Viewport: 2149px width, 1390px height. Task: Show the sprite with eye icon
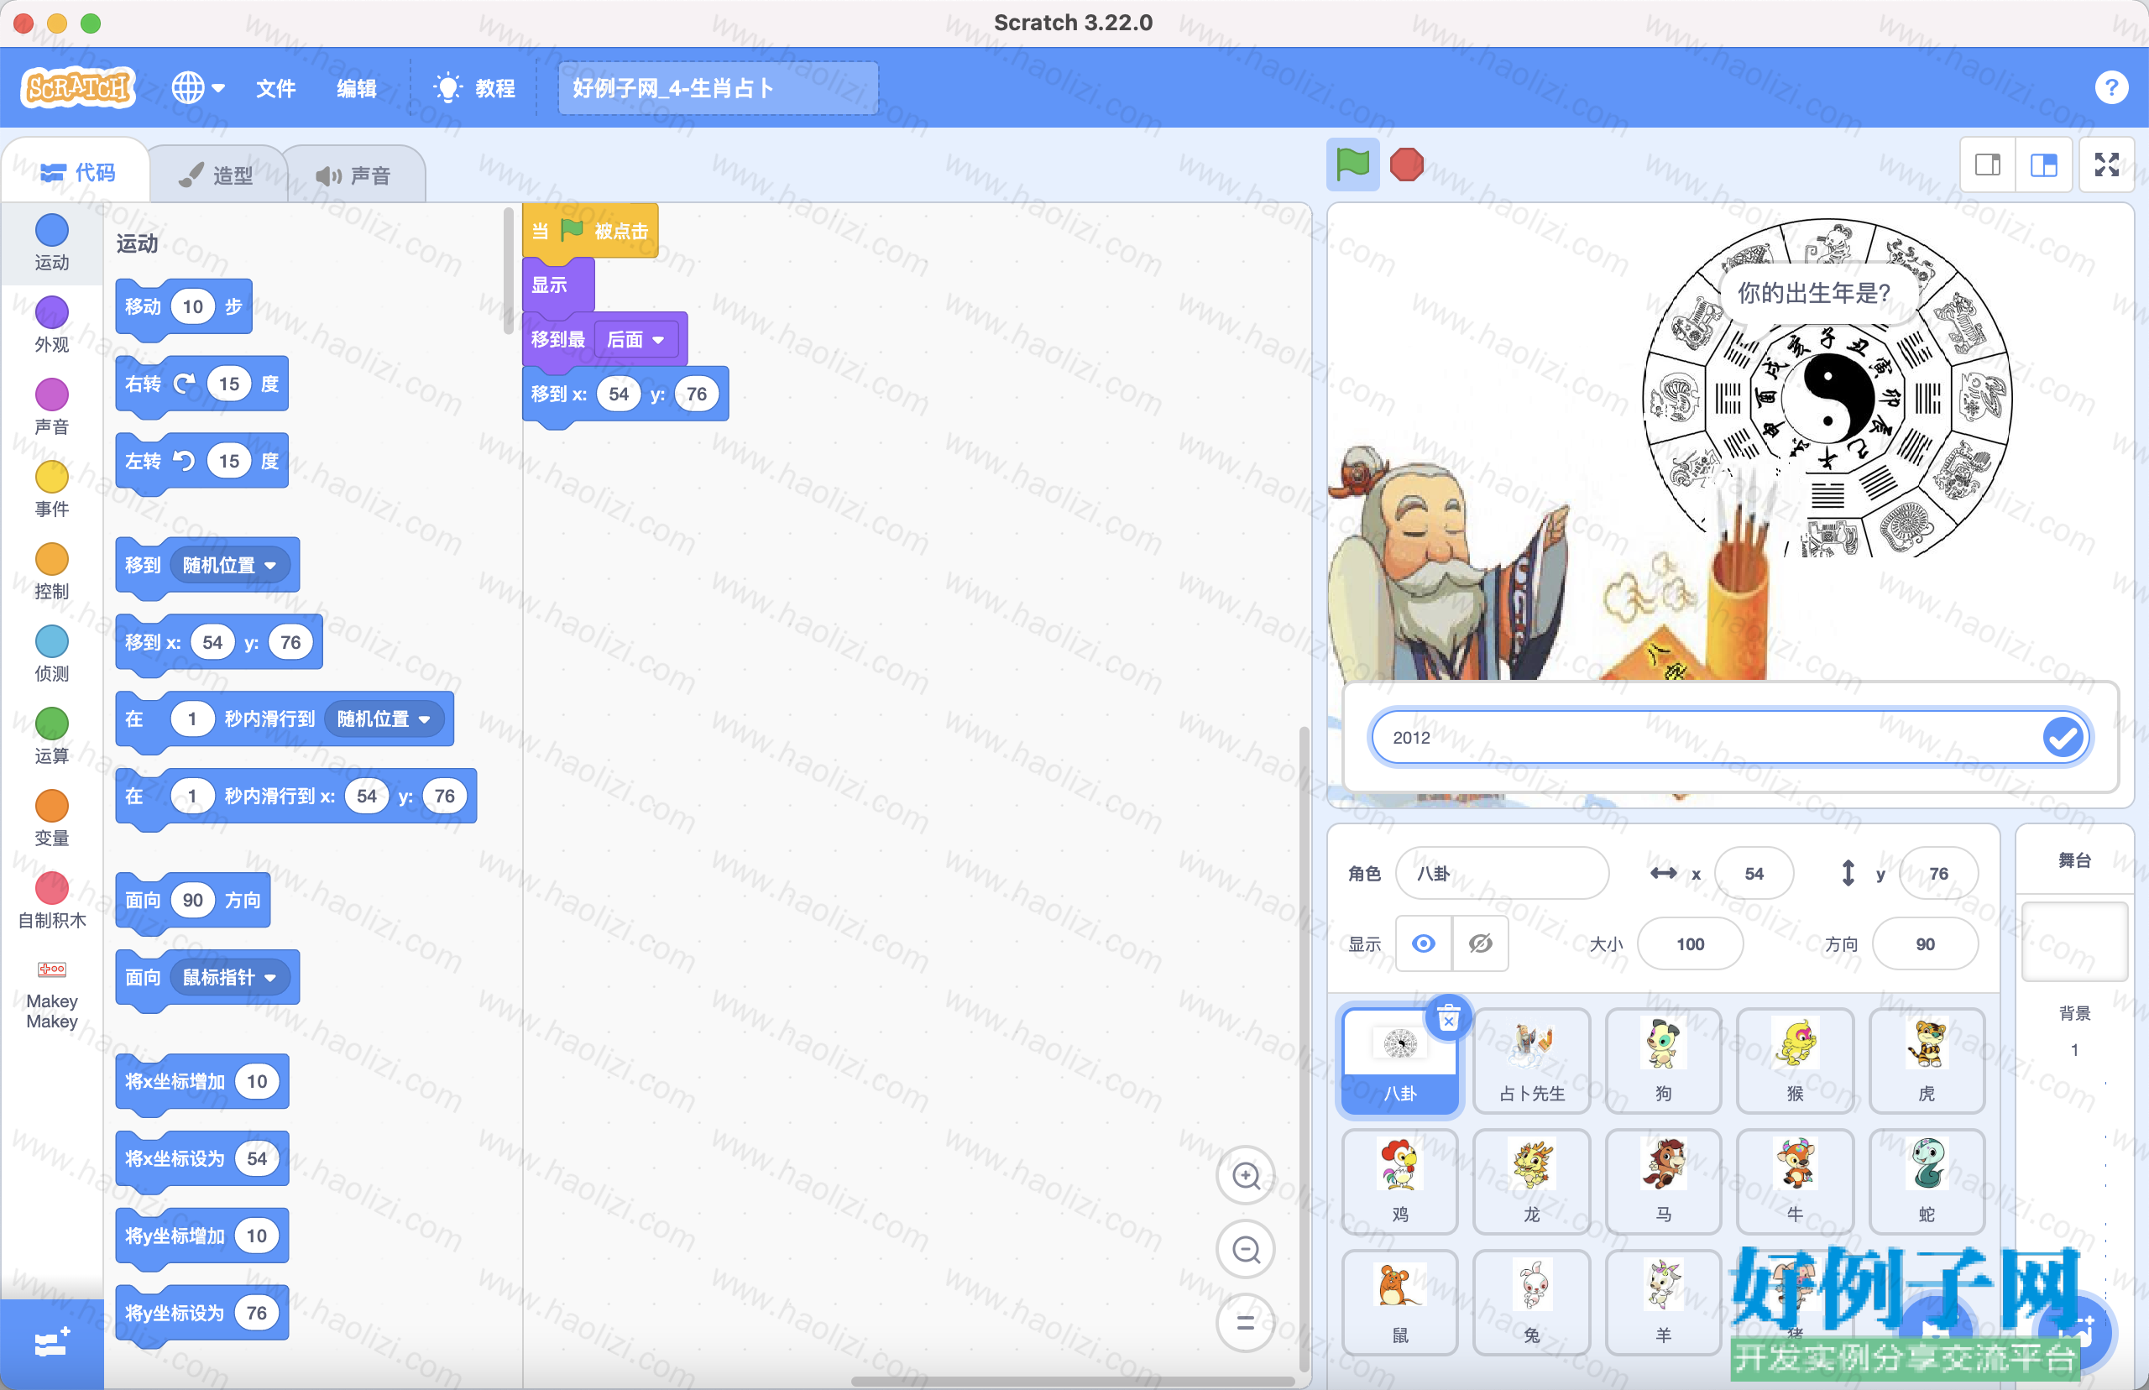tap(1424, 943)
